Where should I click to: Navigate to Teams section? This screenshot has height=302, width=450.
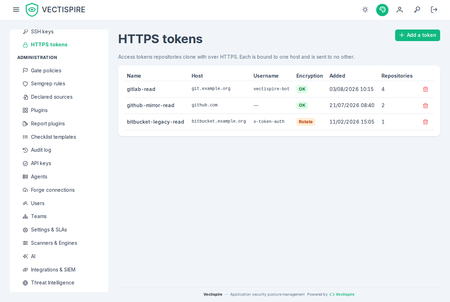click(x=59, y=216)
